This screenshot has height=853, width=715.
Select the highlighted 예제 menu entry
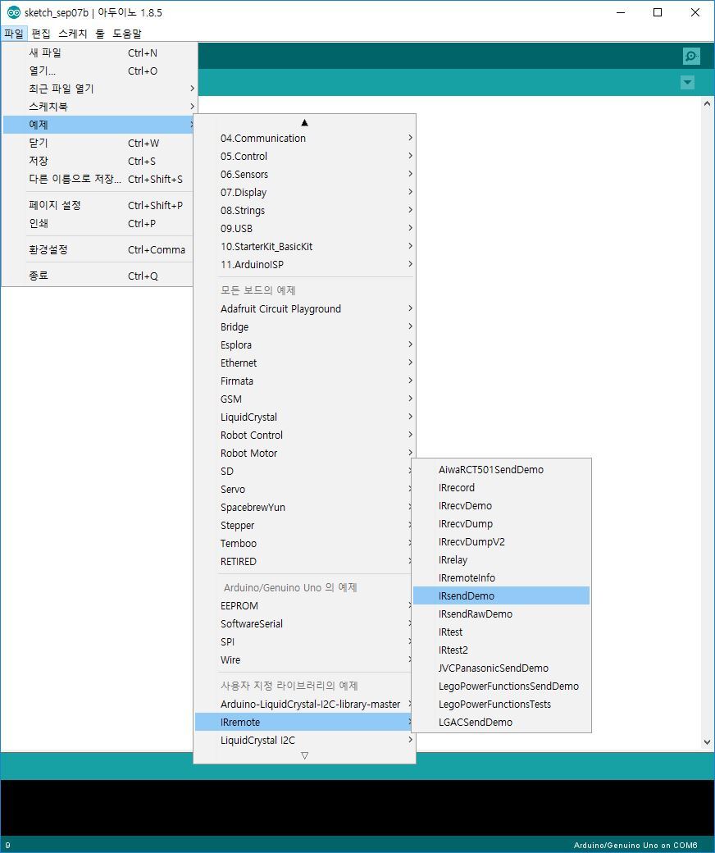coord(99,125)
